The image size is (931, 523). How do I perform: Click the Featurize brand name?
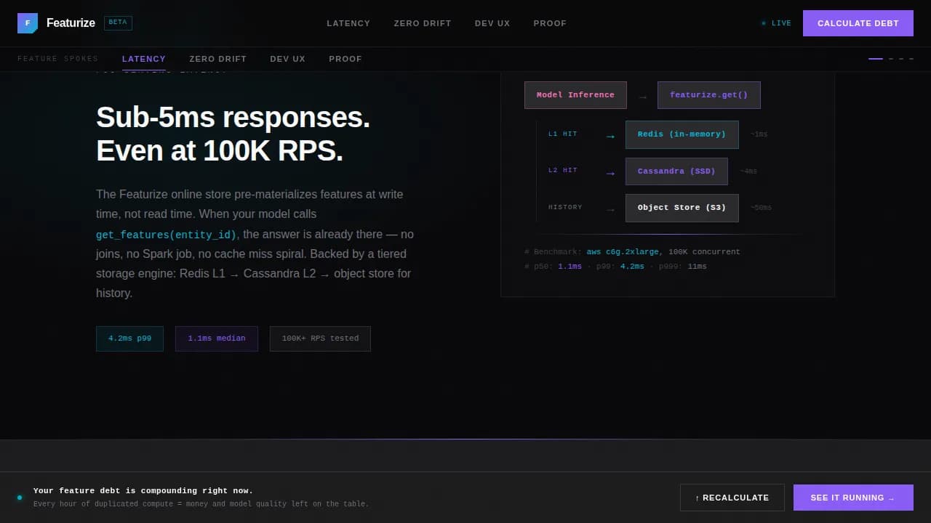pos(71,23)
